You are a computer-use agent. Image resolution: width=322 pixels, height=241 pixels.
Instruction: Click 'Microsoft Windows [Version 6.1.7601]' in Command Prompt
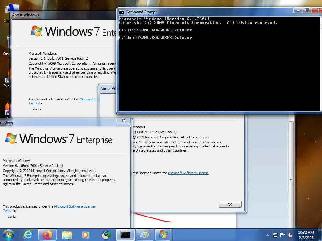click(164, 19)
